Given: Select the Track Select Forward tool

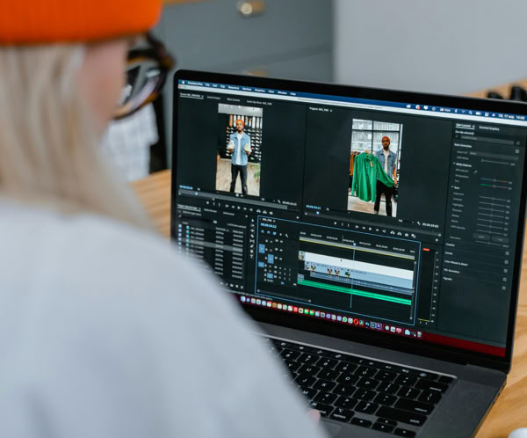Looking at the screenshot, I should pos(252,225).
